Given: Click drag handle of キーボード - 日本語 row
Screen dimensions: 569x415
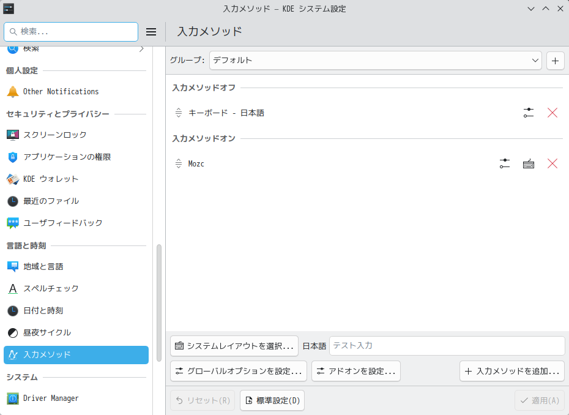Looking at the screenshot, I should tap(179, 113).
